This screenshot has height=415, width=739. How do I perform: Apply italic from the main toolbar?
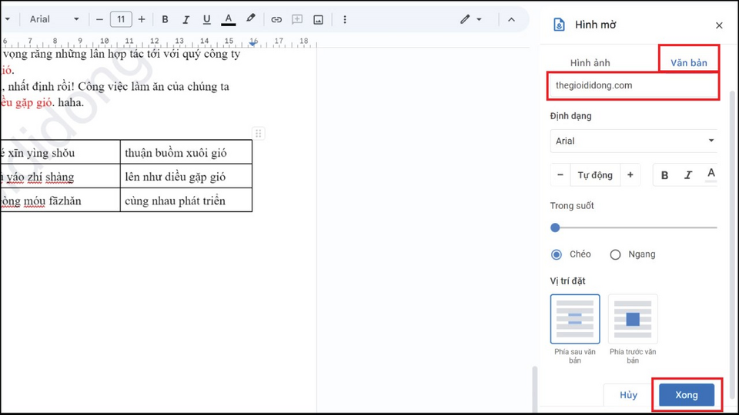click(x=186, y=19)
